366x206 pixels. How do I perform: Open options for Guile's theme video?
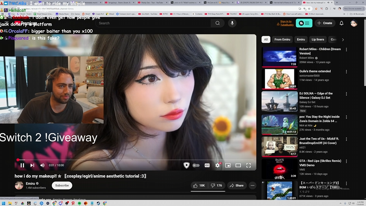click(346, 72)
